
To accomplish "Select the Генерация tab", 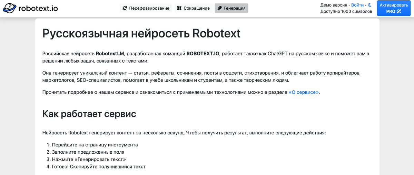I will tap(231, 8).
